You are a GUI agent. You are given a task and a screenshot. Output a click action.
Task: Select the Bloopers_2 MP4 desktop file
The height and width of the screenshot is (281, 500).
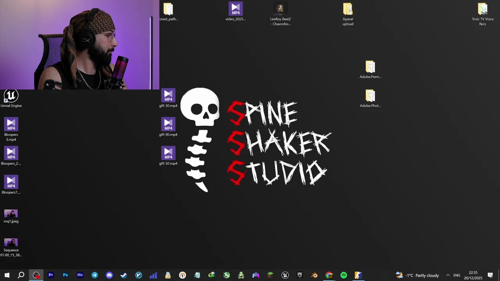tap(11, 157)
